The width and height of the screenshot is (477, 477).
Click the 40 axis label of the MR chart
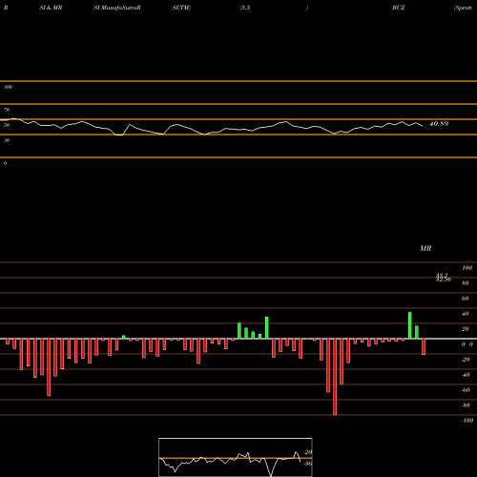coord(466,314)
